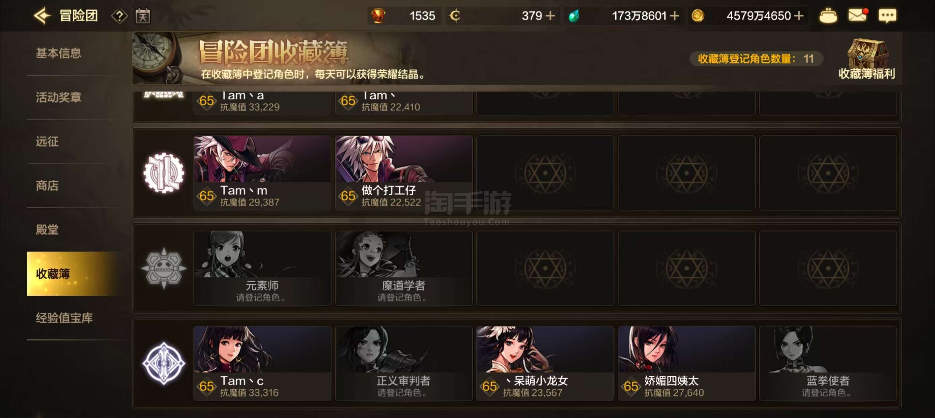Add more green gem currency with plus
This screenshot has width=935, height=418.
point(674,16)
